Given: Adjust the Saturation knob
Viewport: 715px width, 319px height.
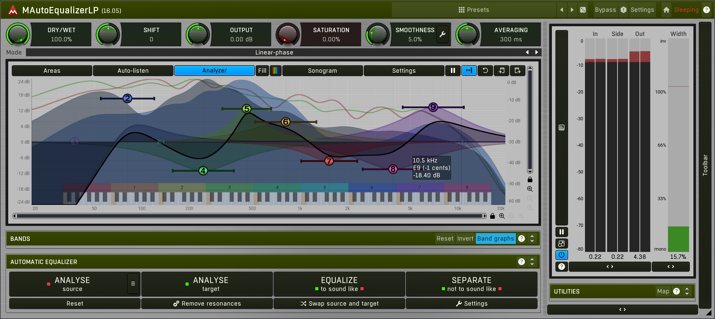Looking at the screenshot, I should click(287, 34).
